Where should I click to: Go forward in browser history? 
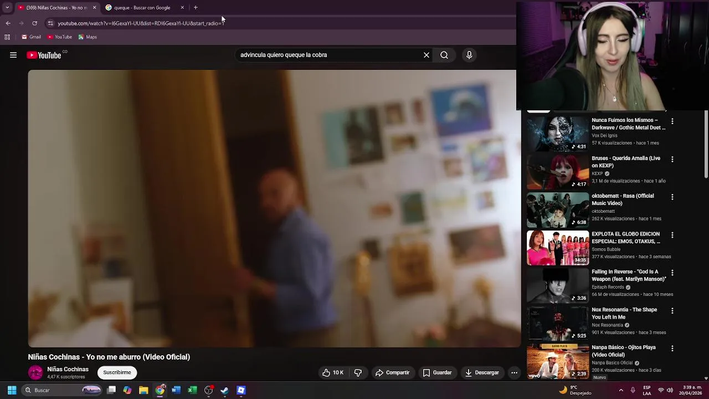click(21, 23)
